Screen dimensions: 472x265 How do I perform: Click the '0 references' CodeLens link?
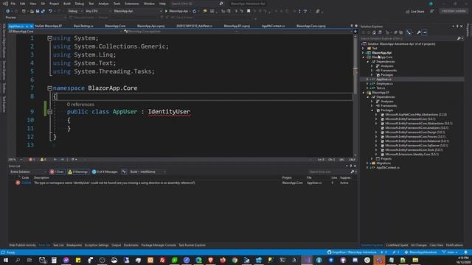pos(80,105)
